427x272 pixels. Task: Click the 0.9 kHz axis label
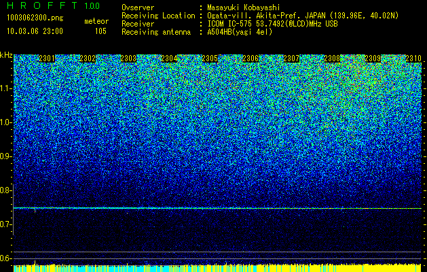pyautogui.click(x=5, y=156)
